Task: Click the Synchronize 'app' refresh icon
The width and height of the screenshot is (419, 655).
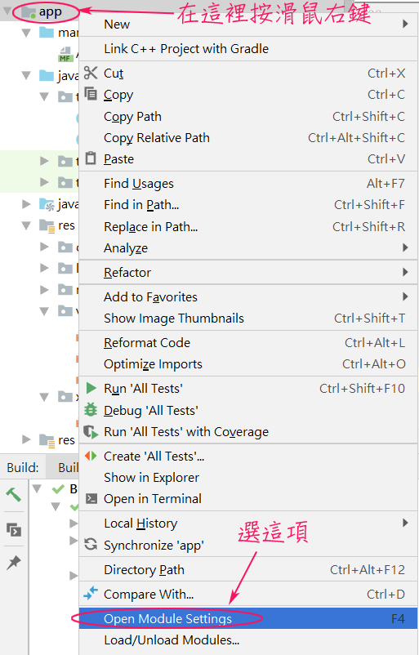Action: tap(91, 544)
